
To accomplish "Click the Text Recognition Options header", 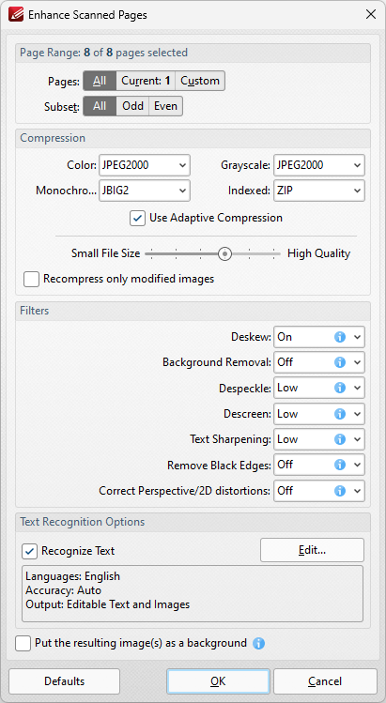I will click(x=83, y=522).
